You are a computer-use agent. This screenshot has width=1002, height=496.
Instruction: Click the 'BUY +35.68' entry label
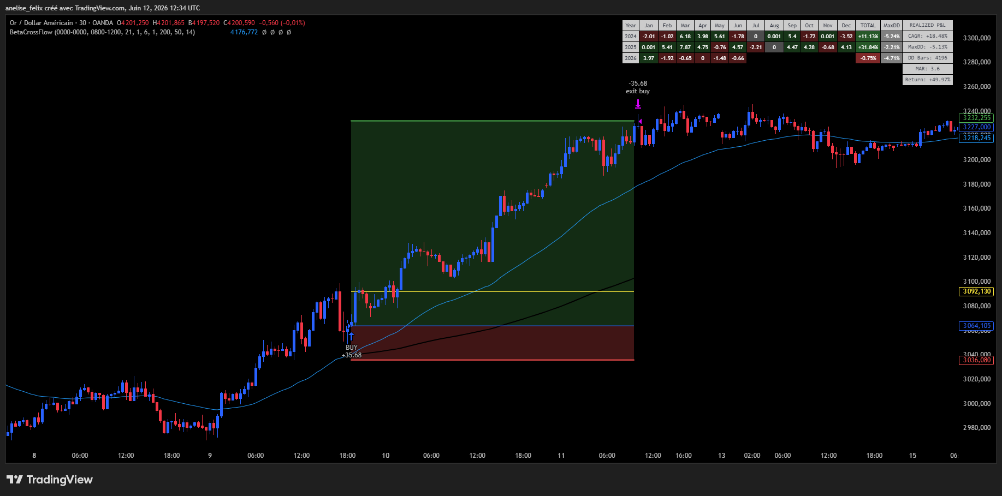(x=352, y=351)
